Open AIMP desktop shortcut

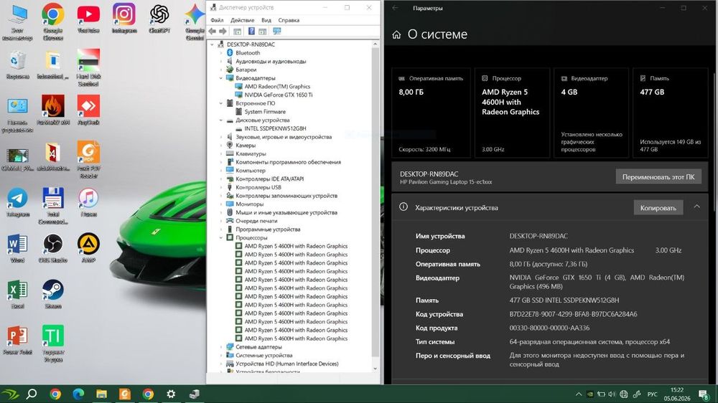[x=88, y=248]
